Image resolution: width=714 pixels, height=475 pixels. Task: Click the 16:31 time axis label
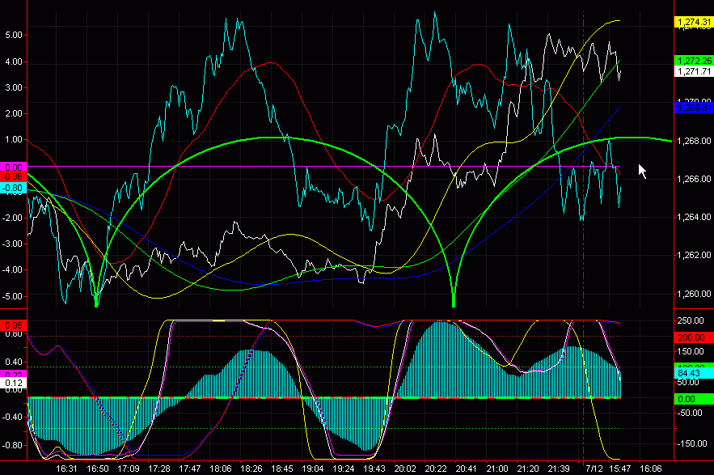pyautogui.click(x=66, y=469)
